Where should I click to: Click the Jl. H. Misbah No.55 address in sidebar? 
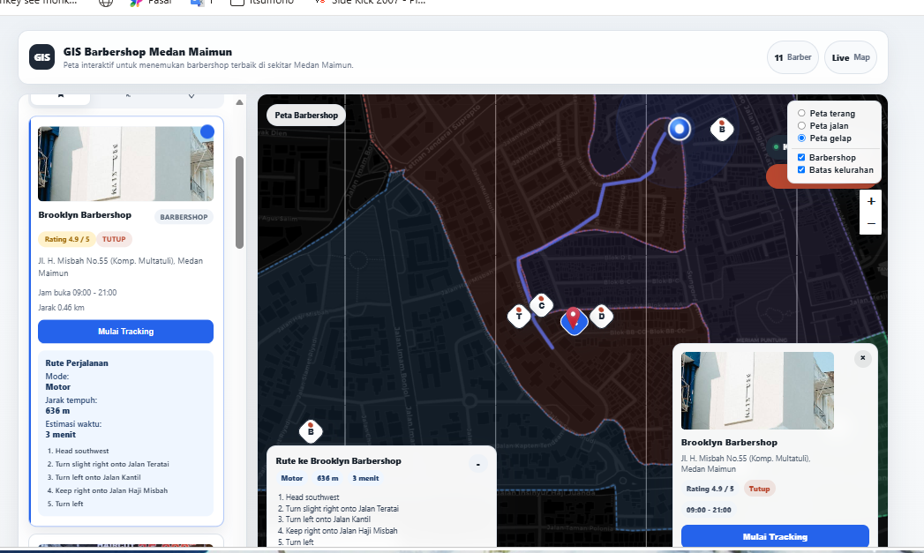coord(121,266)
